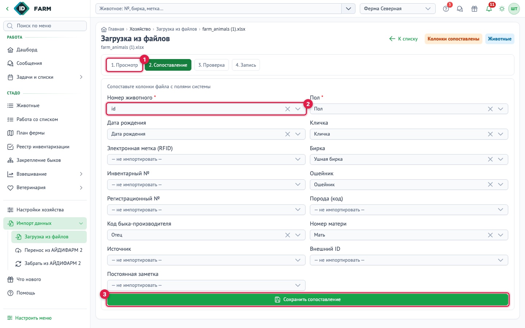Collapse sidebar using the back chevron

[x=7, y=9]
